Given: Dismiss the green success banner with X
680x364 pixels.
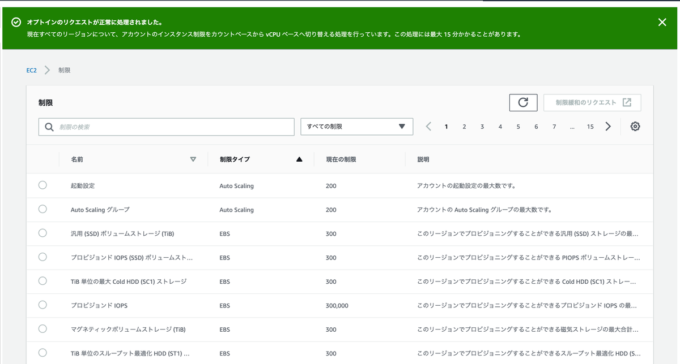Looking at the screenshot, I should [x=662, y=22].
